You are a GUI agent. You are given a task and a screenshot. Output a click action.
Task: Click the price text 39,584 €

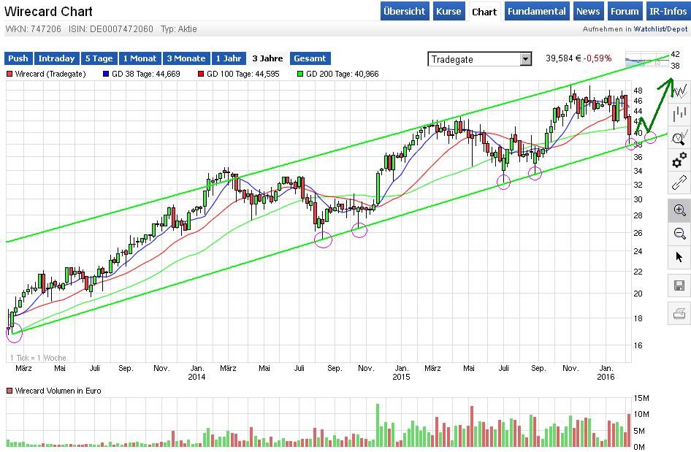tap(563, 58)
